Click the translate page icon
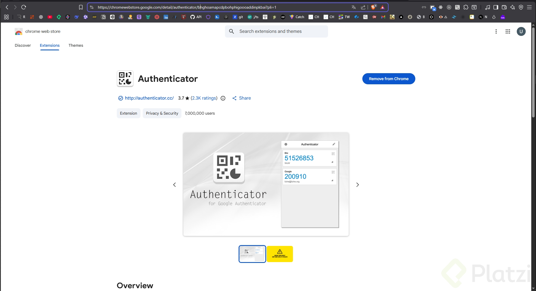The height and width of the screenshot is (291, 536). coord(354,7)
